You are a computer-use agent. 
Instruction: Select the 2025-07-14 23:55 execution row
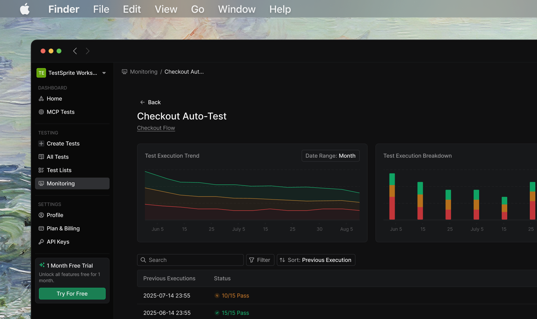pos(337,295)
